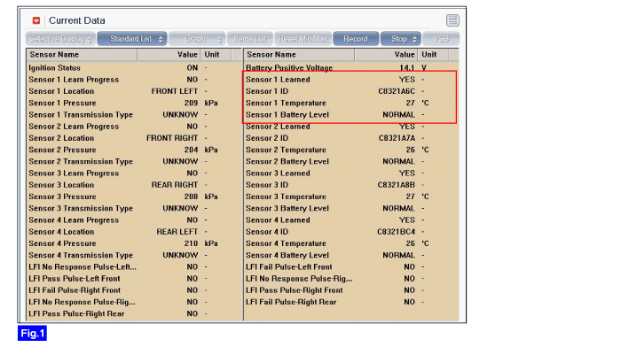Select the Sensor 4 Learn Progress row
The height and width of the screenshot is (347, 621).
click(x=134, y=220)
